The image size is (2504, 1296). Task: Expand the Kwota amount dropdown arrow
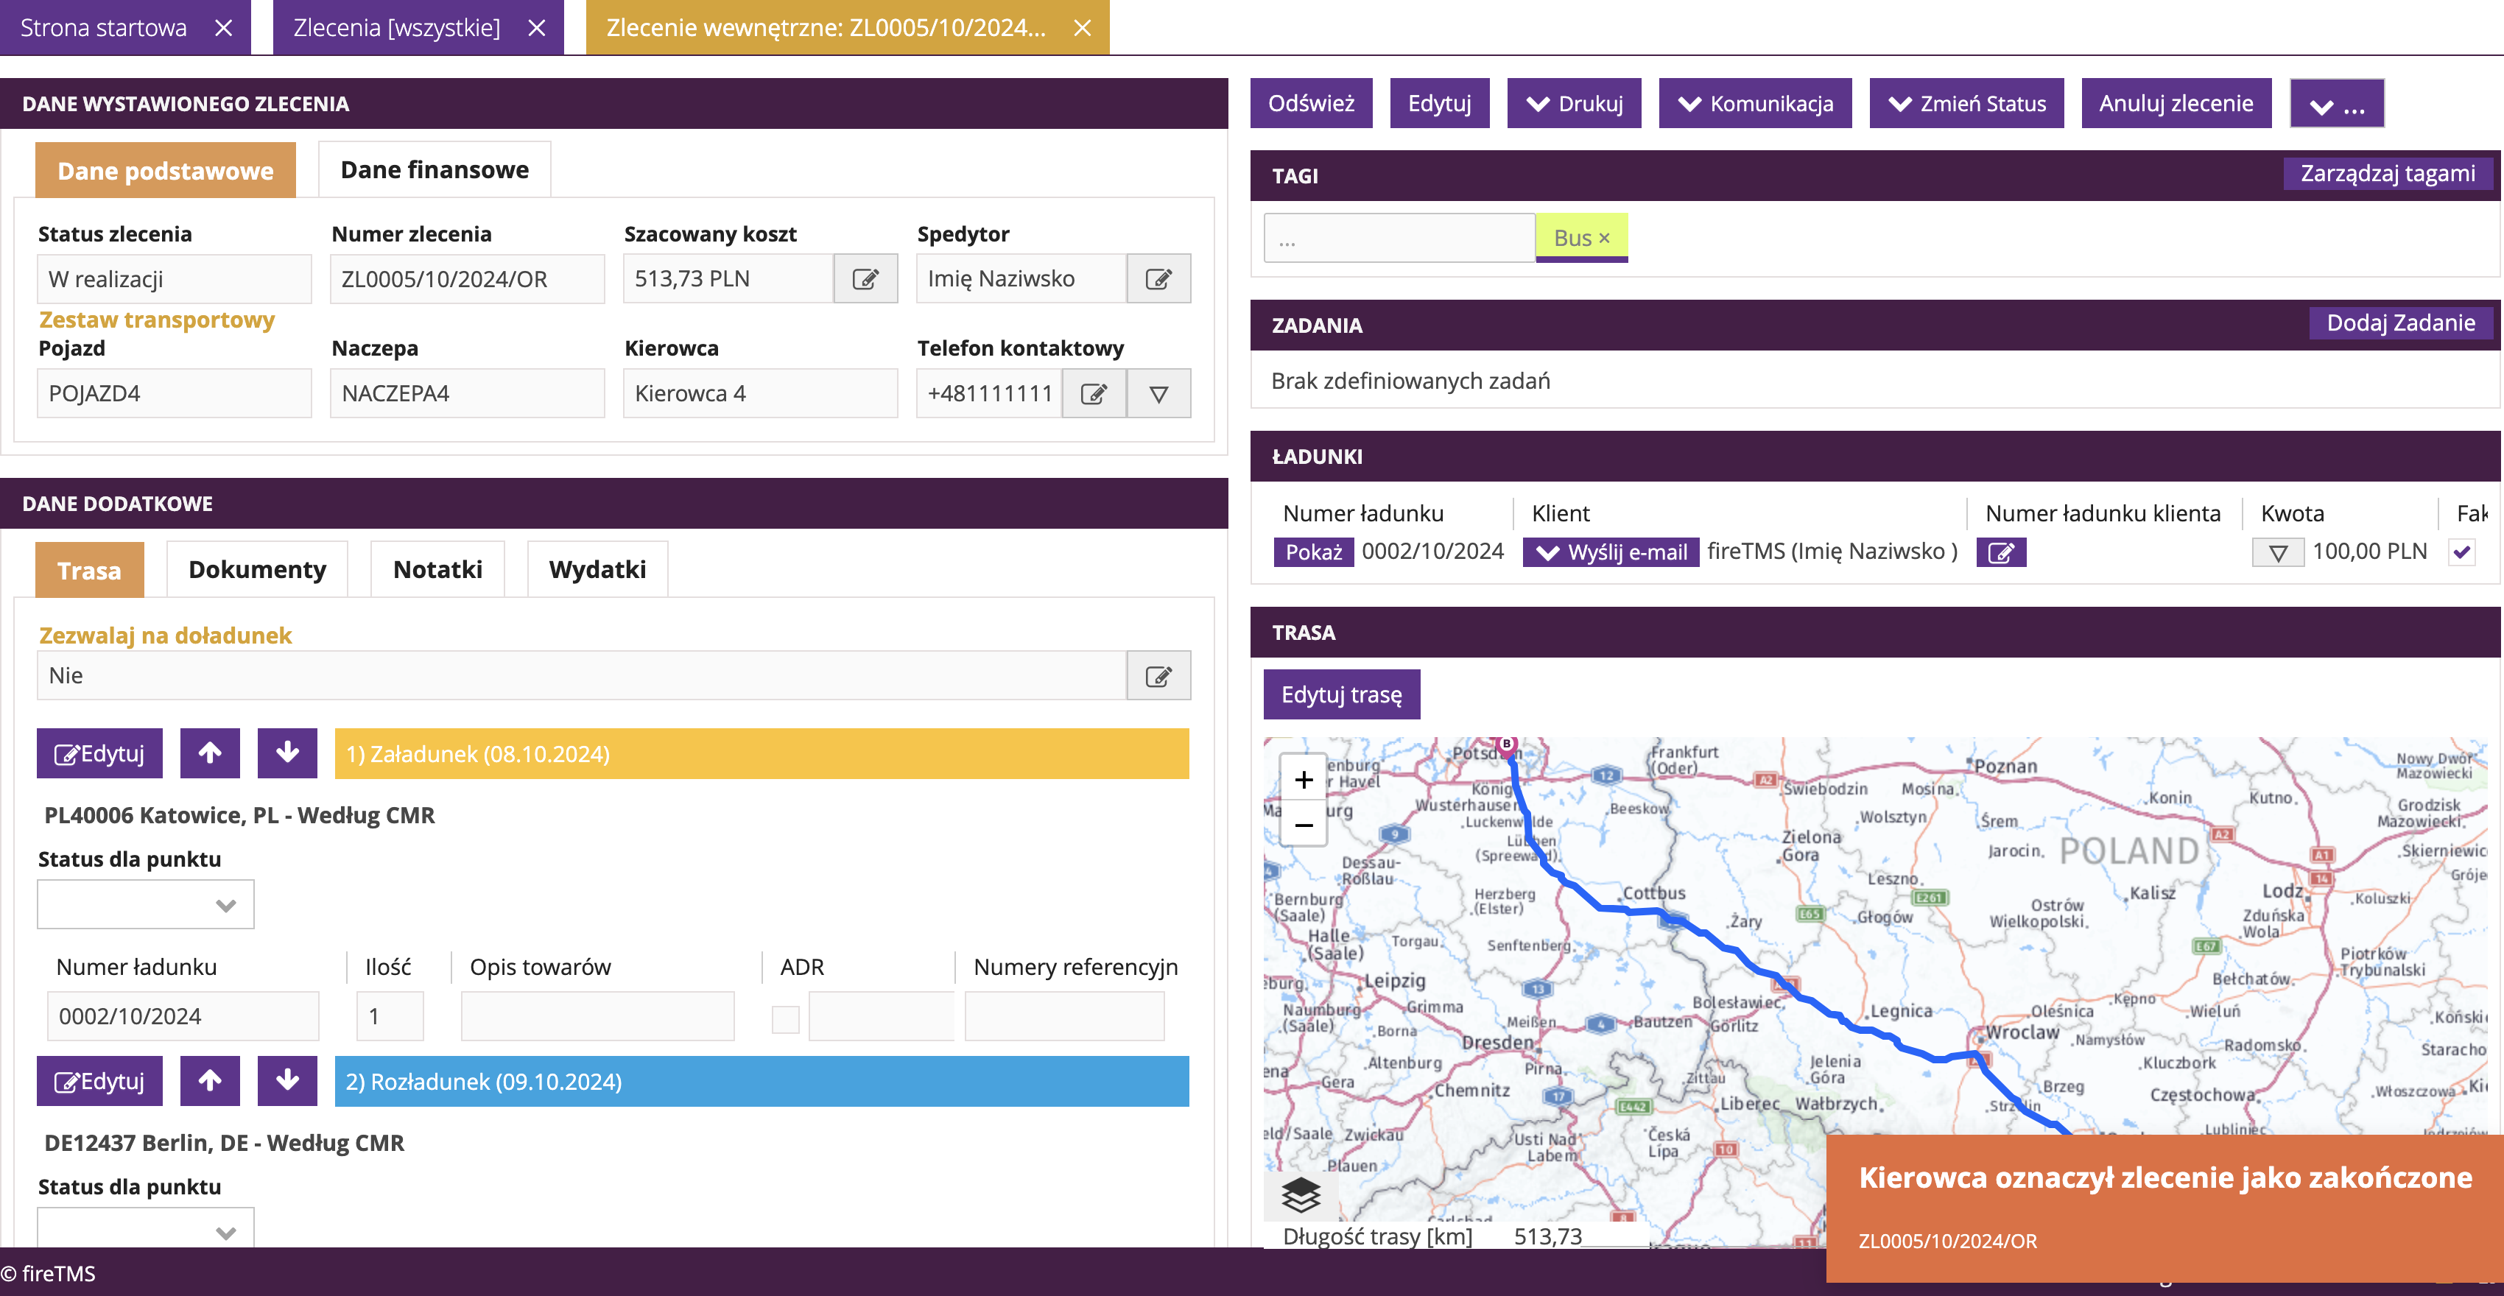pos(2276,552)
